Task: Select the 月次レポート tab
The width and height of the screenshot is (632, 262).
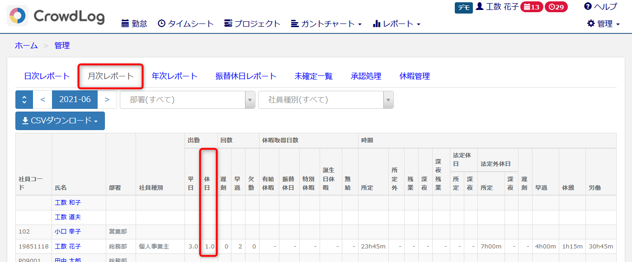Action: point(111,76)
